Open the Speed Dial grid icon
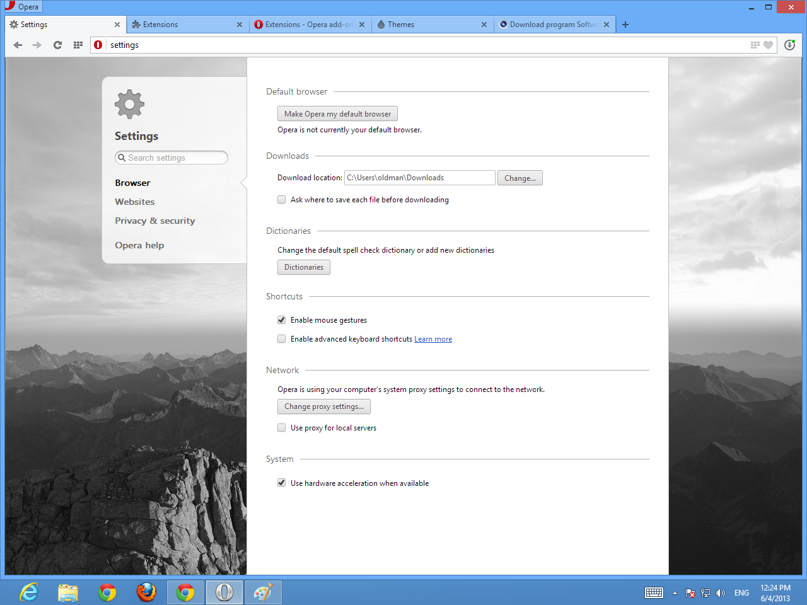The width and height of the screenshot is (807, 605). click(x=78, y=45)
